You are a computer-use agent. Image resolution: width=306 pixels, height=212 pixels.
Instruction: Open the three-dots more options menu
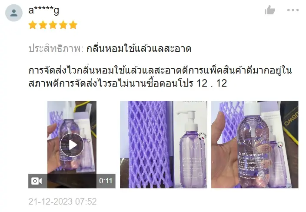[293, 10]
